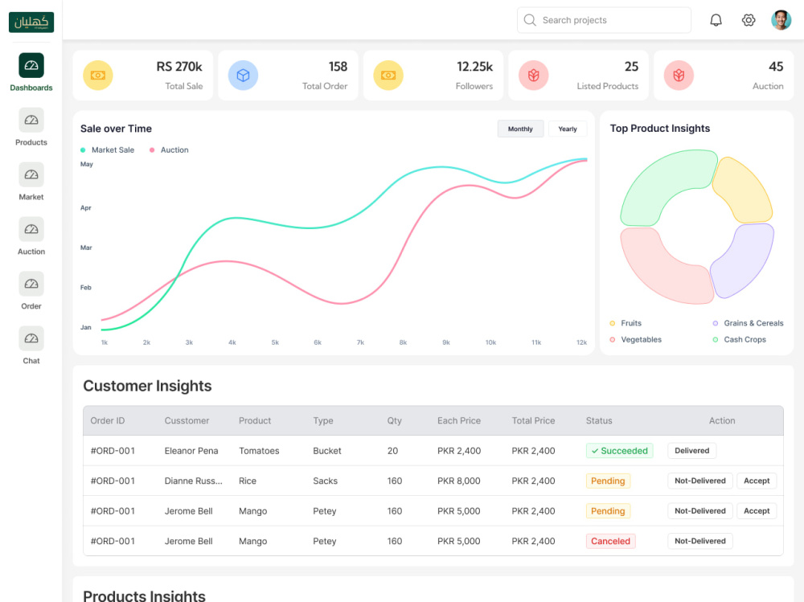Click Not-Delivered in the Canceled order row

coord(700,541)
